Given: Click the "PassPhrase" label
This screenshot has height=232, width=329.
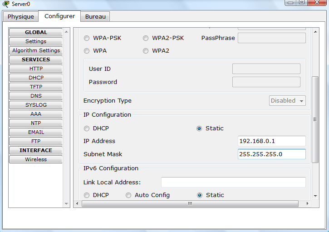Looking at the screenshot, I should pos(218,38).
